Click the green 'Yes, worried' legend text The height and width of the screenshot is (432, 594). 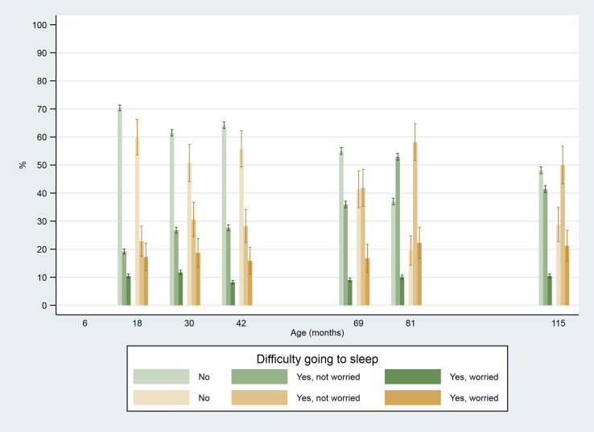click(x=473, y=376)
